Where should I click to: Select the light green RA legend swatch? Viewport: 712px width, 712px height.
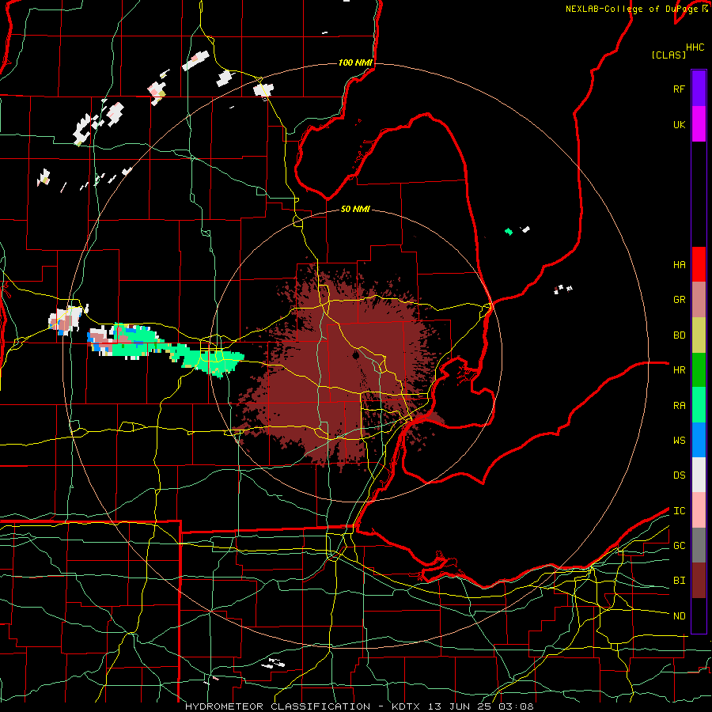click(699, 405)
